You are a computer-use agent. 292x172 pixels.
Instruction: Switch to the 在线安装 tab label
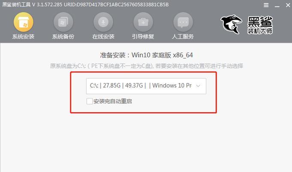point(103,37)
